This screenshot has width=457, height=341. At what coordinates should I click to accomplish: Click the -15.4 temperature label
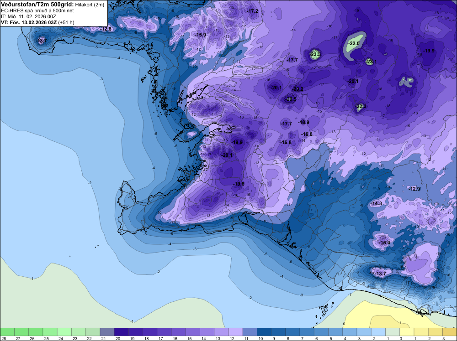[x=384, y=243]
